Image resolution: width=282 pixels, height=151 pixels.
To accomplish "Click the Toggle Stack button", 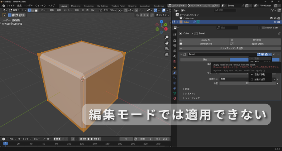I will click(255, 44).
